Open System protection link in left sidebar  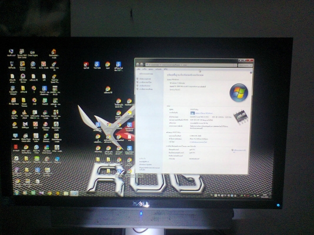[x=145, y=86]
